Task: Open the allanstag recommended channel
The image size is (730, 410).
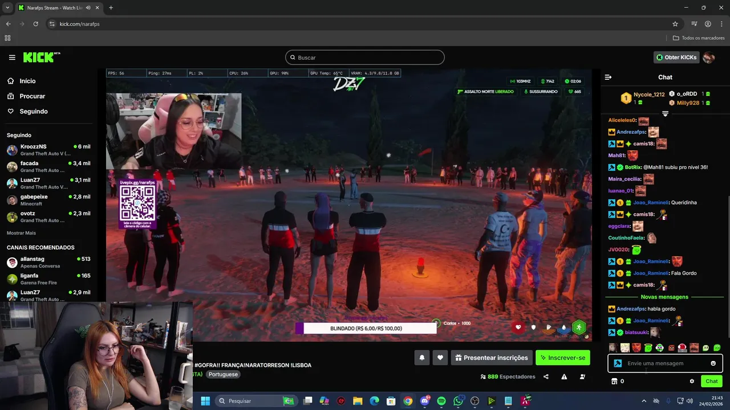Action: pyautogui.click(x=49, y=262)
